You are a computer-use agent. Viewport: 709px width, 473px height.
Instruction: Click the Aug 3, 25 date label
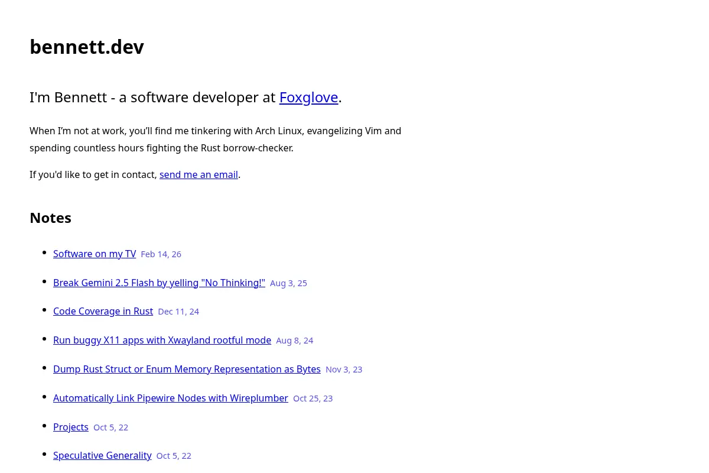click(288, 283)
